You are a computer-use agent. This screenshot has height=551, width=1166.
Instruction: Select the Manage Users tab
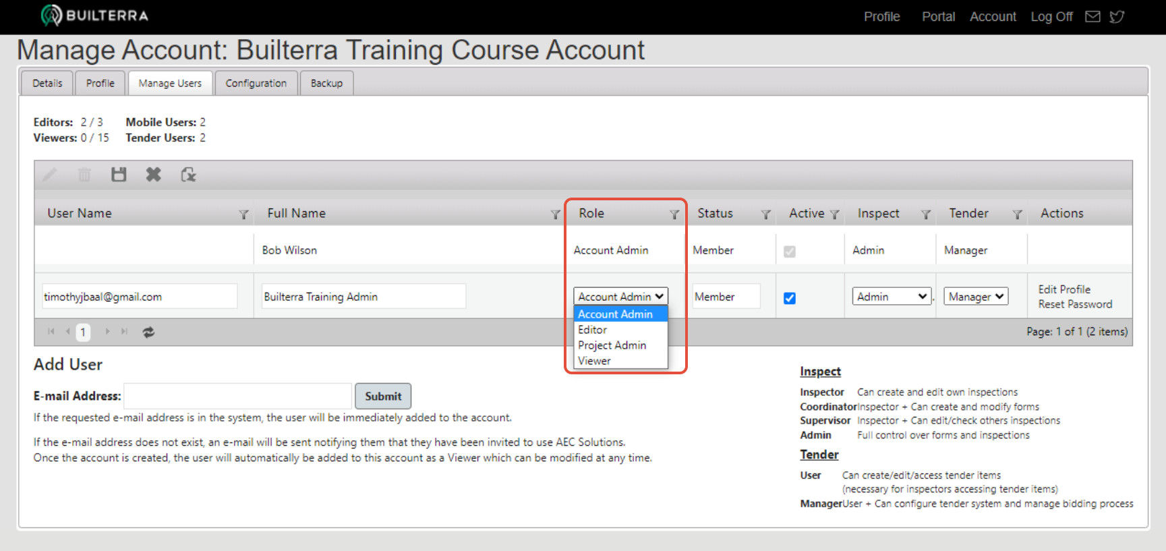pyautogui.click(x=170, y=83)
